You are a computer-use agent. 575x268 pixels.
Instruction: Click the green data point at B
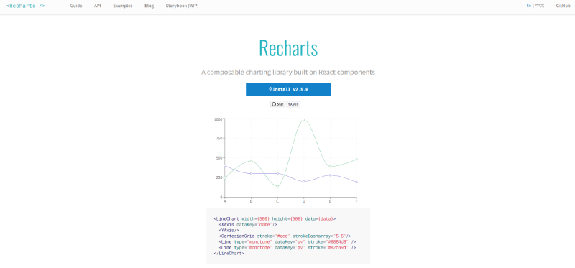pos(251,161)
